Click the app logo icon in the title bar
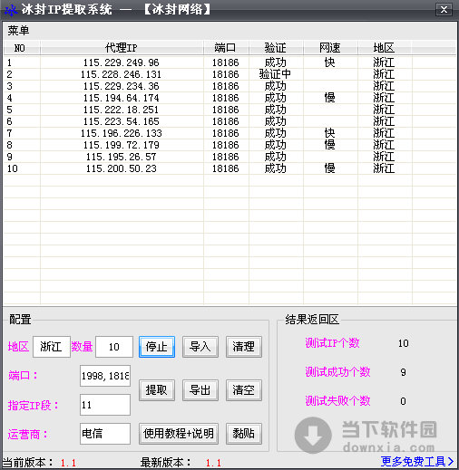 tap(11, 10)
